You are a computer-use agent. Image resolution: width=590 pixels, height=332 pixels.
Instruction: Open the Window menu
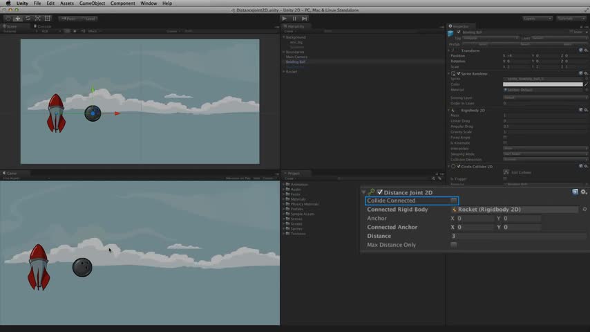pos(149,3)
